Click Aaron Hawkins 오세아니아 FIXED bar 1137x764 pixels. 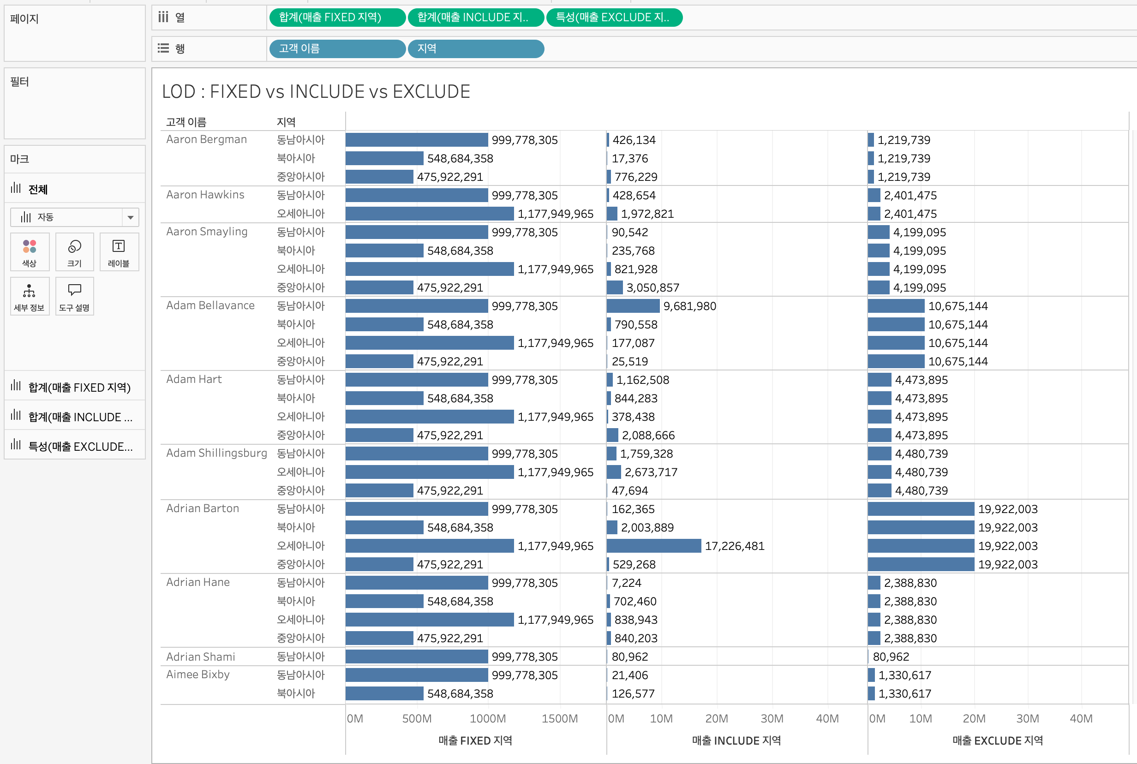coord(430,214)
